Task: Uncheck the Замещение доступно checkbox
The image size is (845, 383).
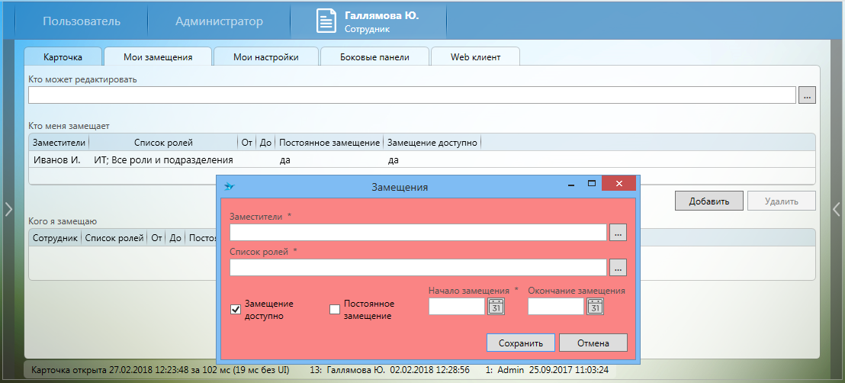Action: click(236, 309)
